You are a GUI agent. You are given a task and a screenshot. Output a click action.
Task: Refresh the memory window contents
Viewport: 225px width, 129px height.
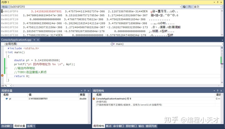(184, 7)
